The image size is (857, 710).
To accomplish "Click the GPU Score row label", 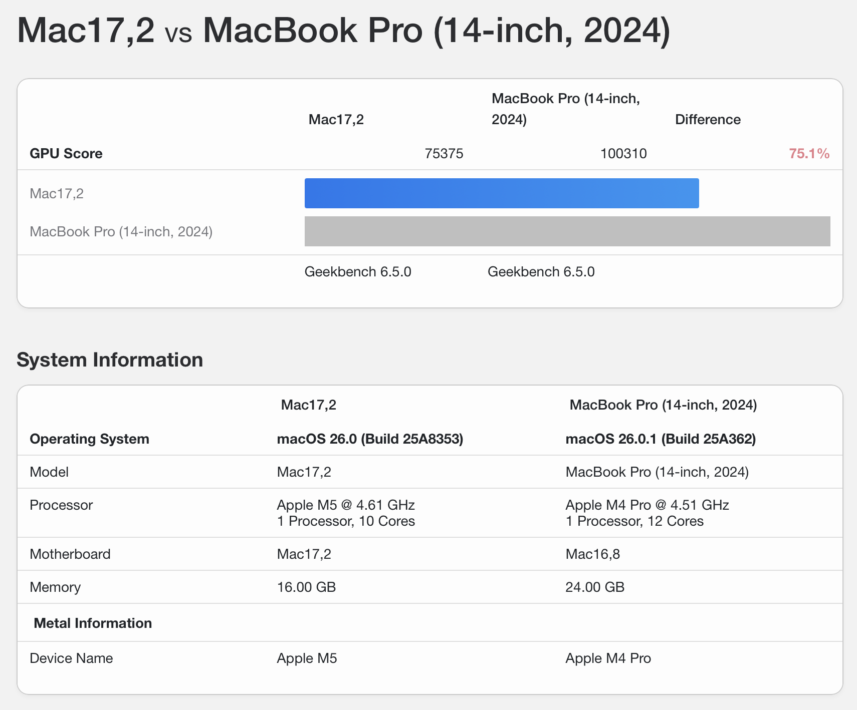I will coord(66,153).
